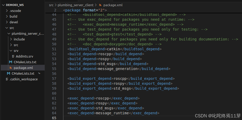Click message_generation on line 55
Screen dimensions: 242x120
pyautogui.click(x=118, y=69)
